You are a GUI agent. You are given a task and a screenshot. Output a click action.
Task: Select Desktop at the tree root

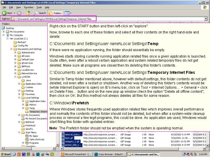[x=10, y=28]
